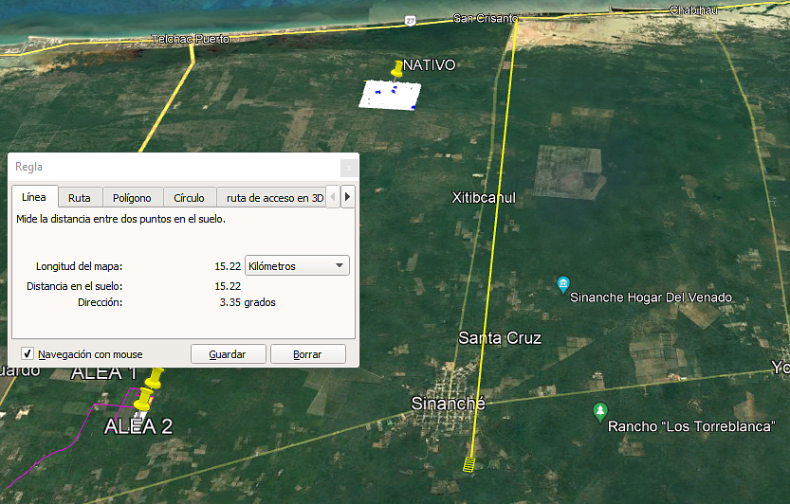
Task: Toggle the Navegación con mouse checkbox
Action: point(28,354)
